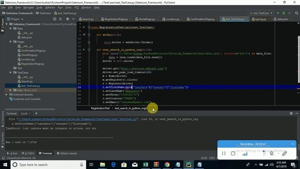This screenshot has height=169, width=300.
Task: Open Microsoft Store from taskbar
Action: (124, 165)
